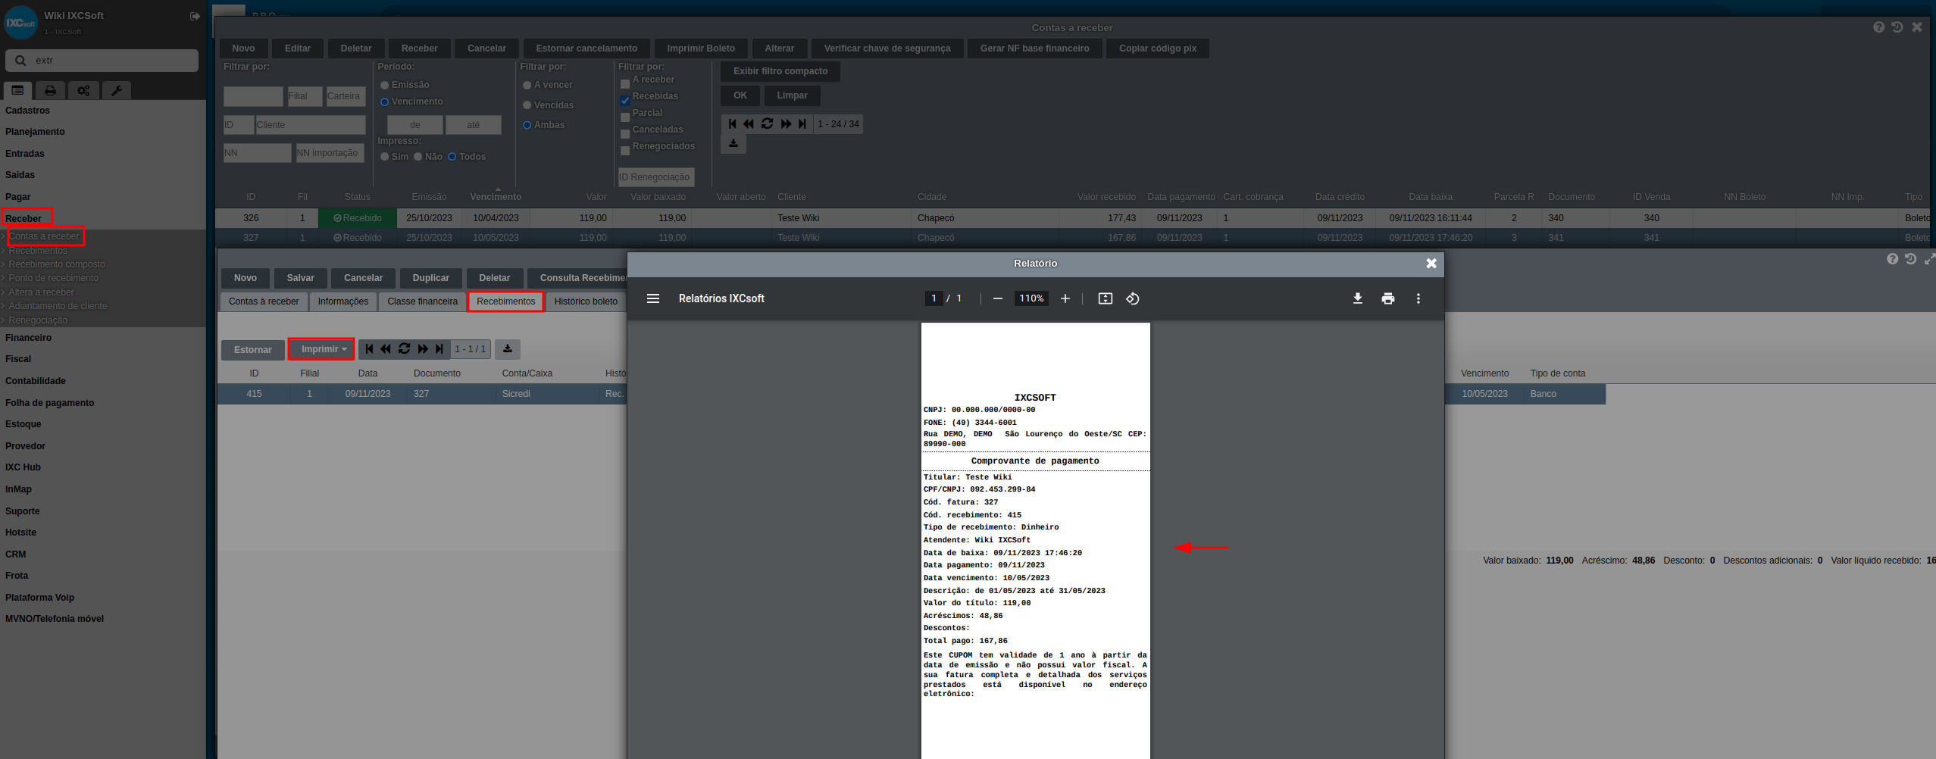Open the Classe financeira tab
This screenshot has width=1936, height=759.
pyautogui.click(x=422, y=301)
